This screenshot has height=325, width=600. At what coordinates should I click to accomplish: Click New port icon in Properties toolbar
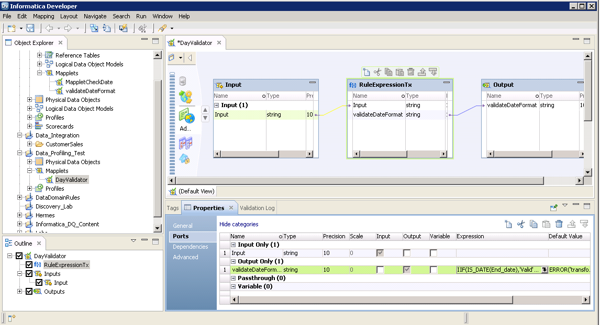pyautogui.click(x=508, y=224)
